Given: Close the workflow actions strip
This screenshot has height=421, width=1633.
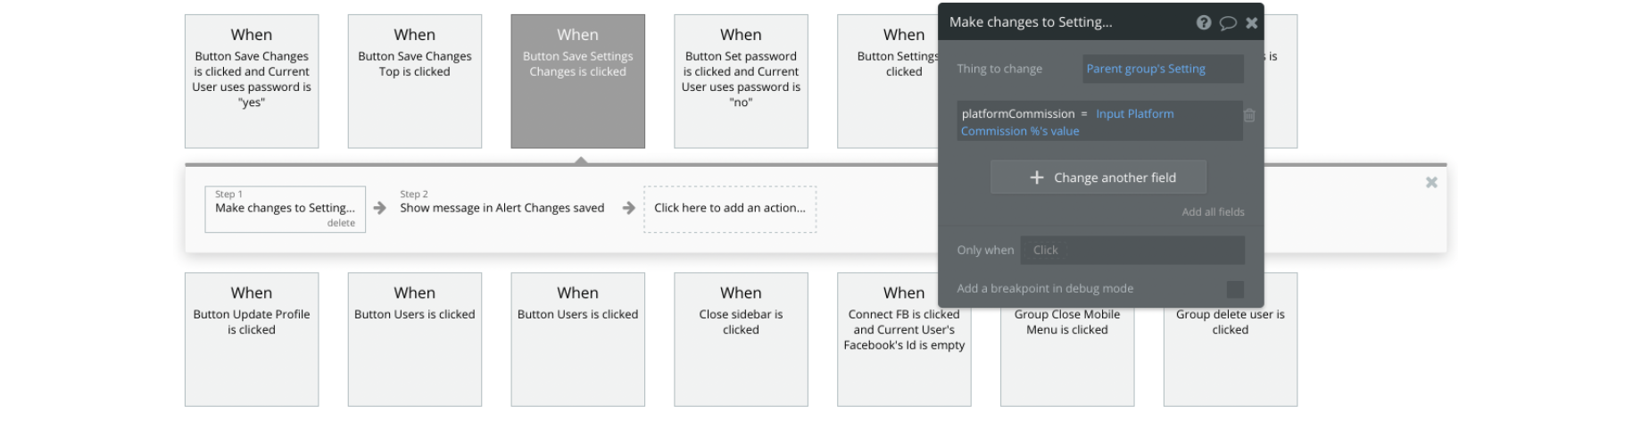Looking at the screenshot, I should tap(1431, 182).
